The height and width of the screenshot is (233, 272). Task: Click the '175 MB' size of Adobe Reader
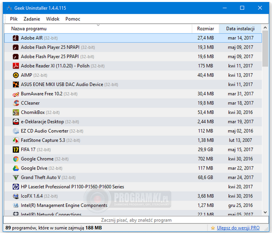tap(206, 66)
